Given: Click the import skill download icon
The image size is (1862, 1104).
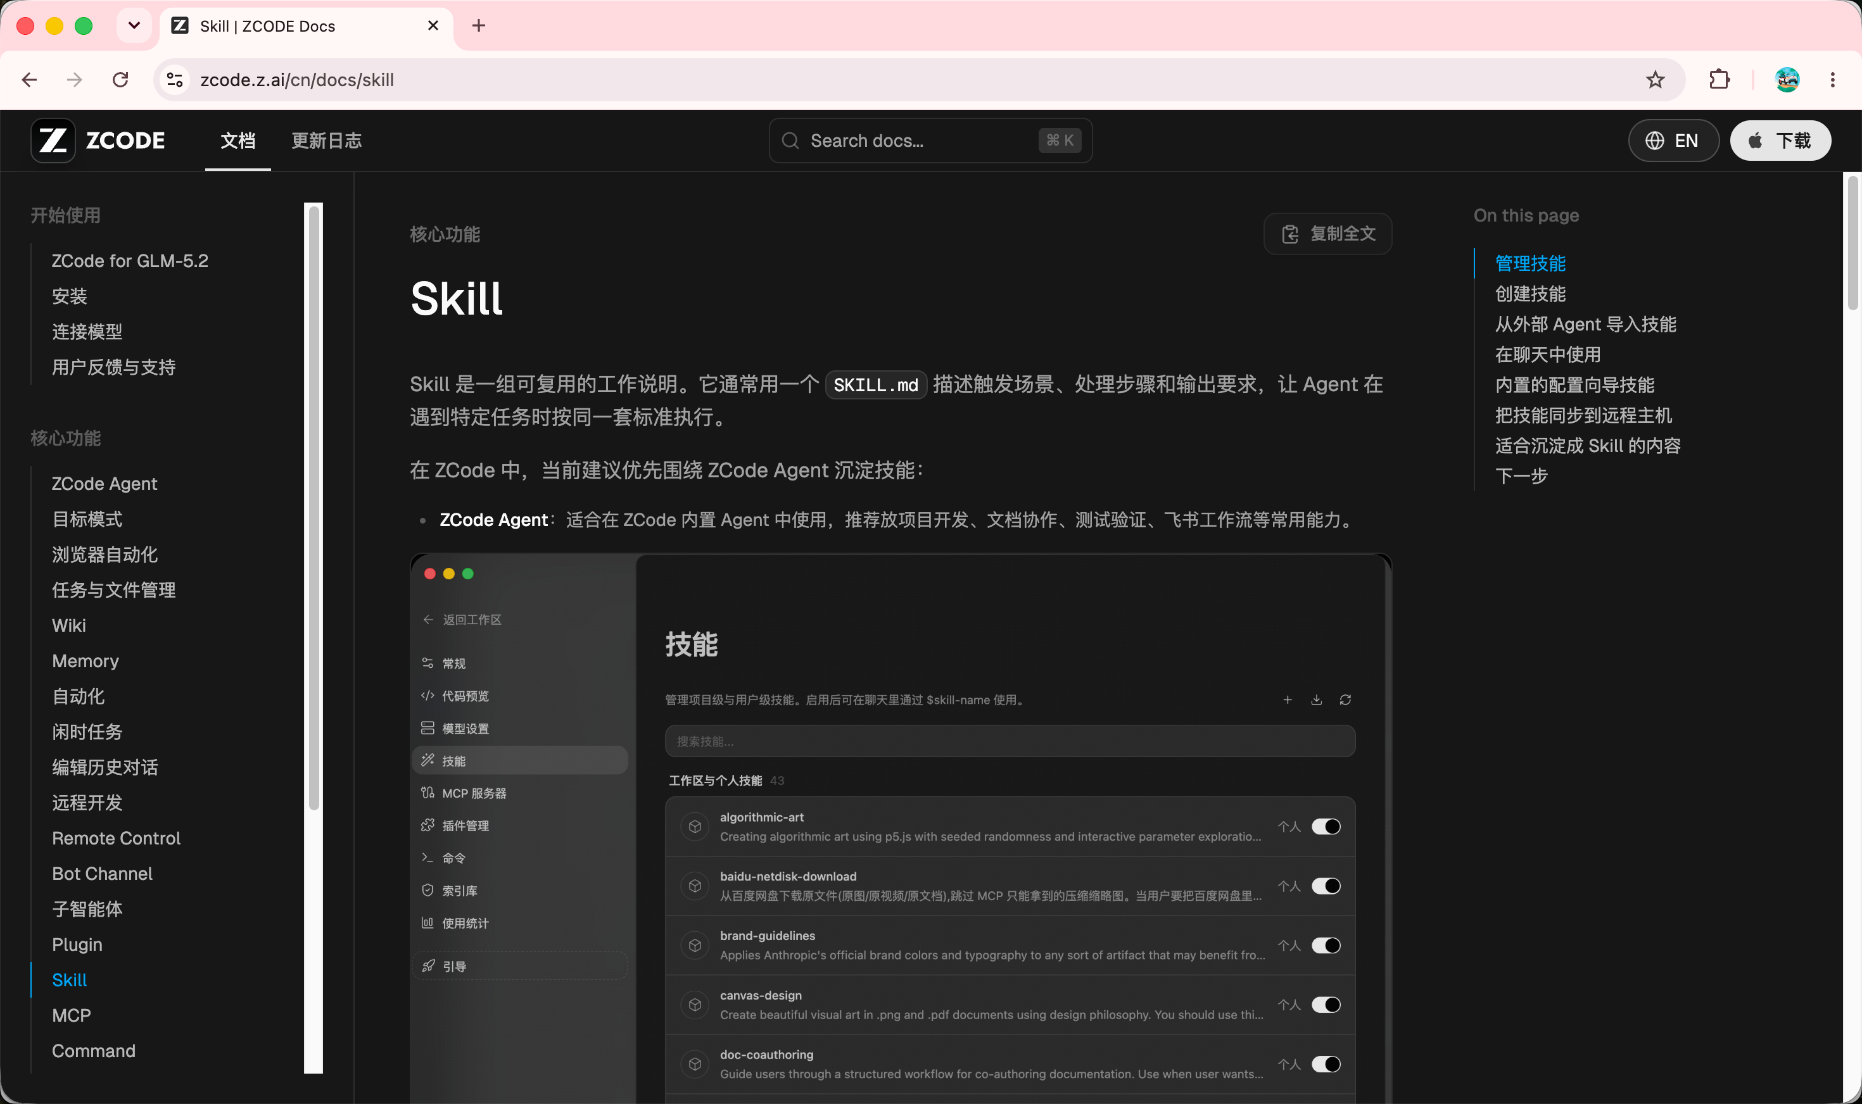Looking at the screenshot, I should [x=1317, y=699].
